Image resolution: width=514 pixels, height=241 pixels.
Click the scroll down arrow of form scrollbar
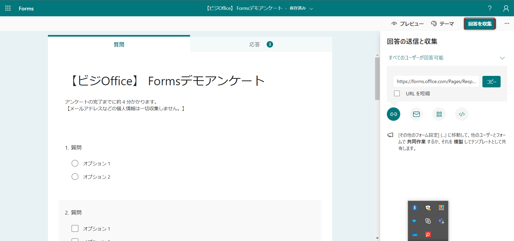tap(377, 238)
